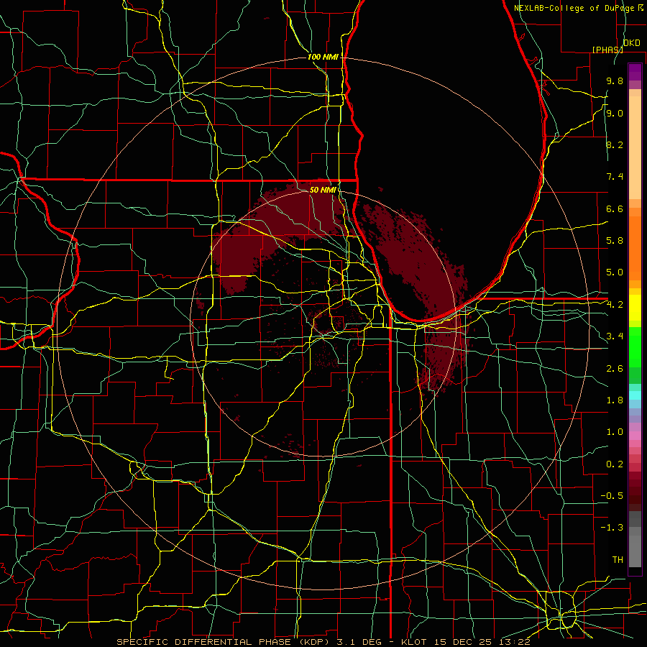This screenshot has height=647, width=647.
Task: Click the -0.5 value on the color scale
Action: 612,496
